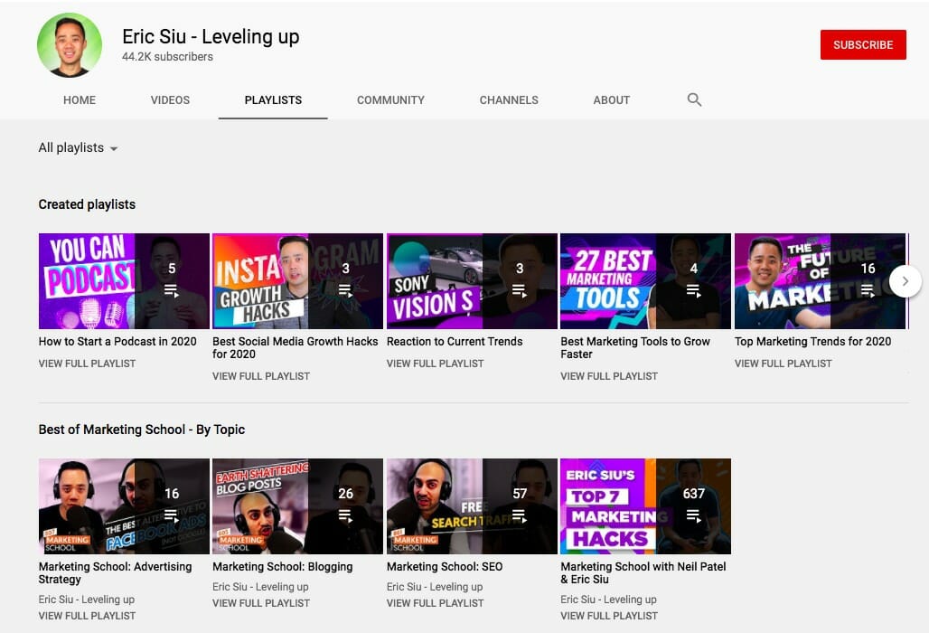The width and height of the screenshot is (929, 633).
Task: Click playlist icon on "Marketing School: Blogging"
Action: pos(344,514)
